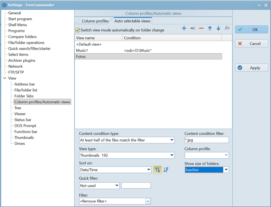
Task: Move the selected view down
Action: (218, 28)
